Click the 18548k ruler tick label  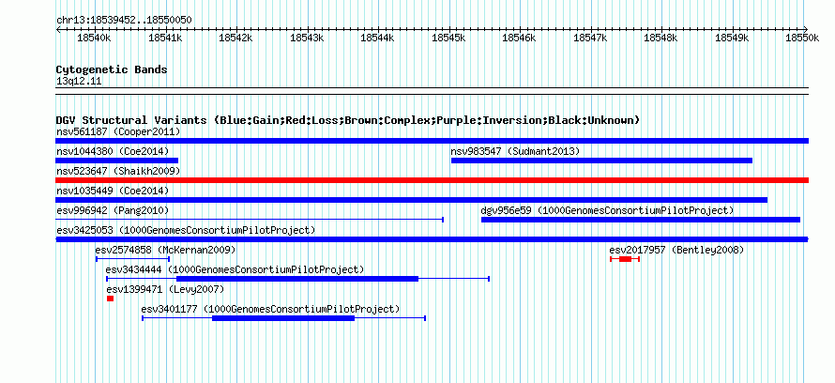[x=661, y=38]
